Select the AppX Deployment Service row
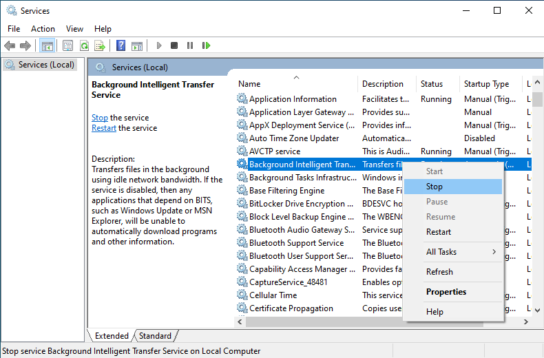 pyautogui.click(x=384, y=125)
